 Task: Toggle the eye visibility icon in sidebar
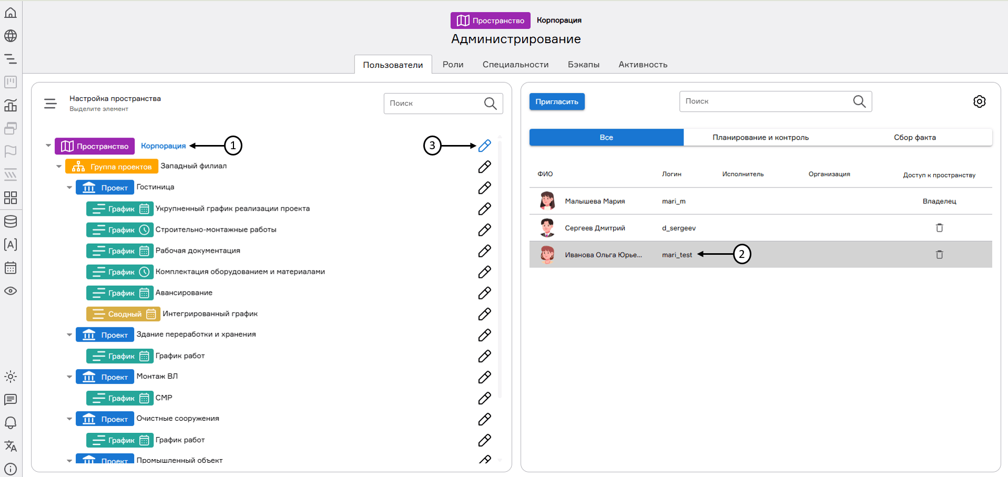pyautogui.click(x=11, y=291)
